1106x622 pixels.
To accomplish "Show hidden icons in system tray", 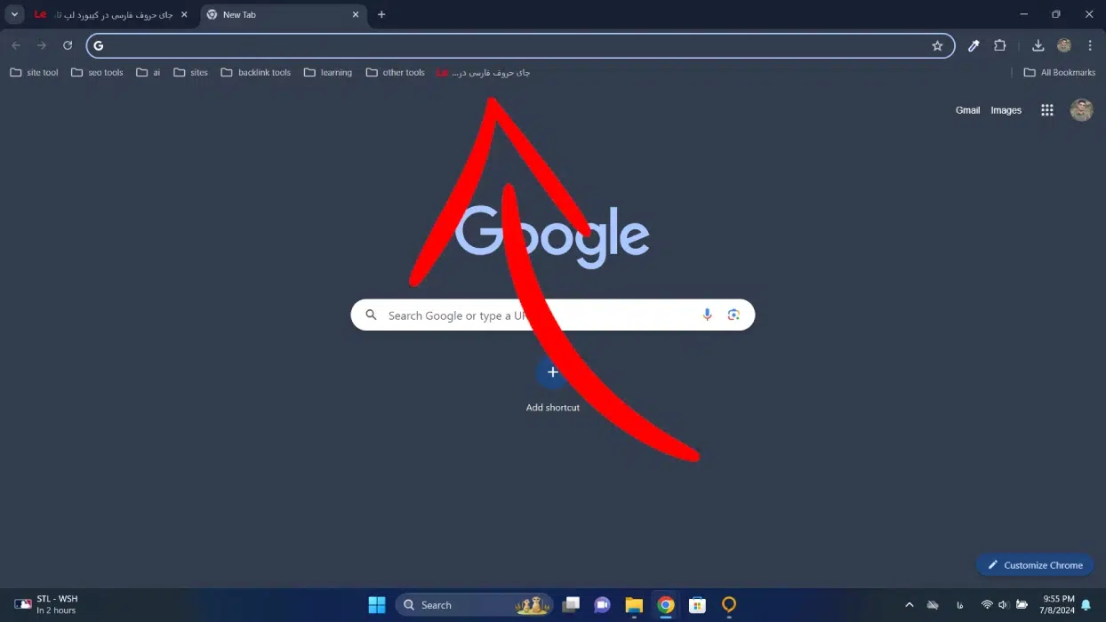I will 909,605.
